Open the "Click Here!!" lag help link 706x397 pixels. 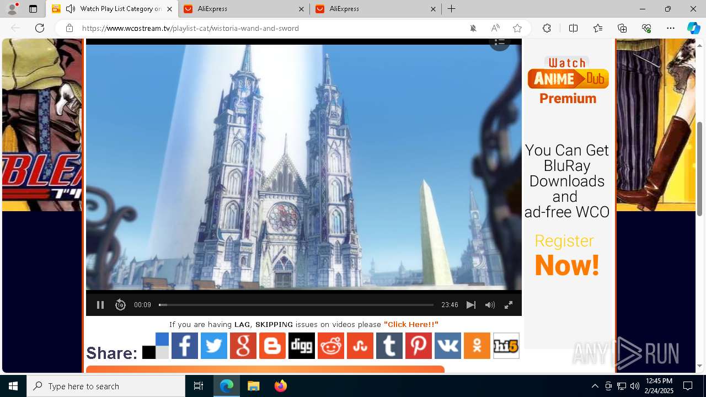click(411, 324)
